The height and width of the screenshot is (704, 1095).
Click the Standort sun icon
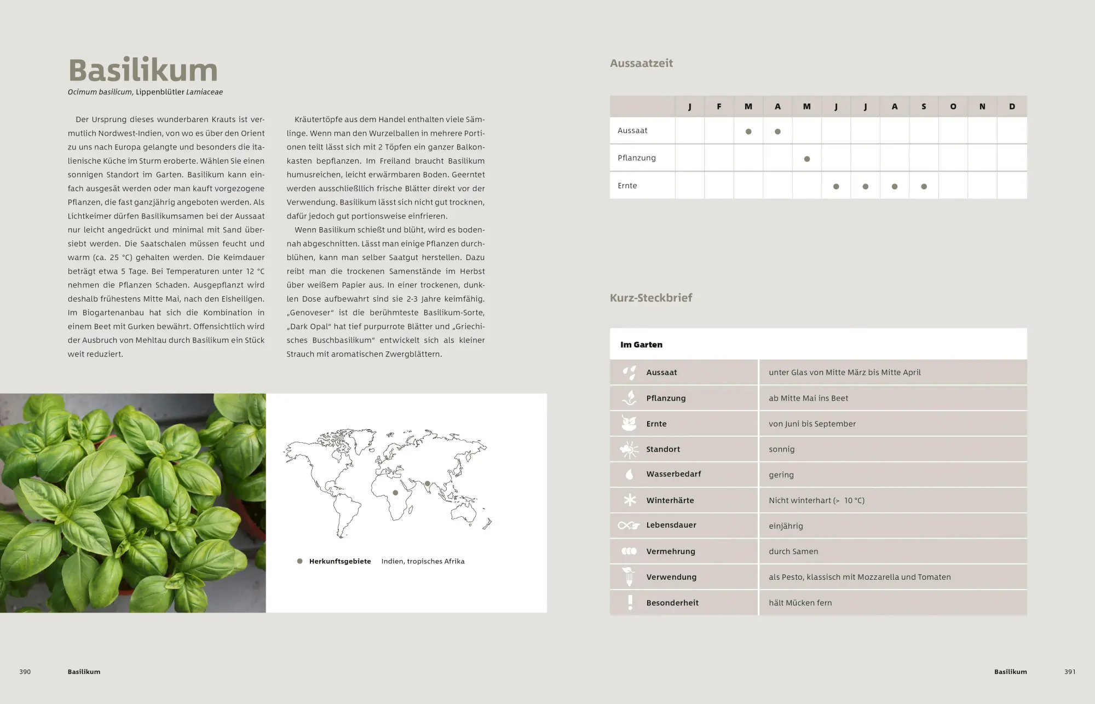(x=630, y=449)
